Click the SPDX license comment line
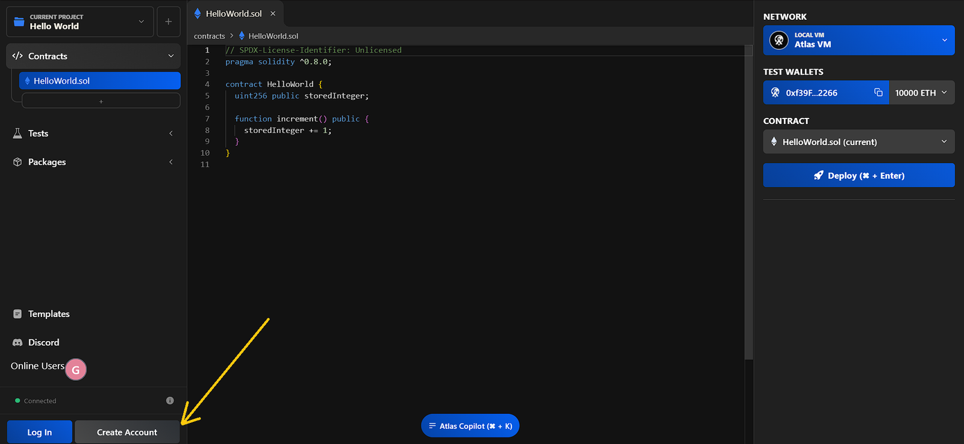964x444 pixels. point(313,50)
